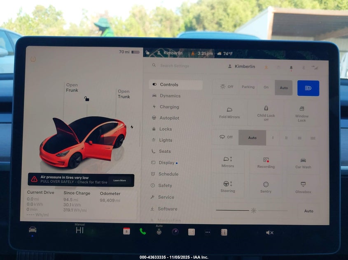
Task: Tap the Sentry mode icon
Action: pos(266,186)
